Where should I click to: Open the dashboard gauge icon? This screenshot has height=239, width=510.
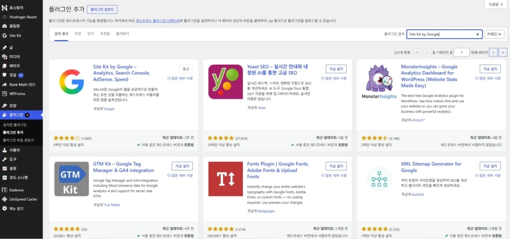(x=4, y=26)
